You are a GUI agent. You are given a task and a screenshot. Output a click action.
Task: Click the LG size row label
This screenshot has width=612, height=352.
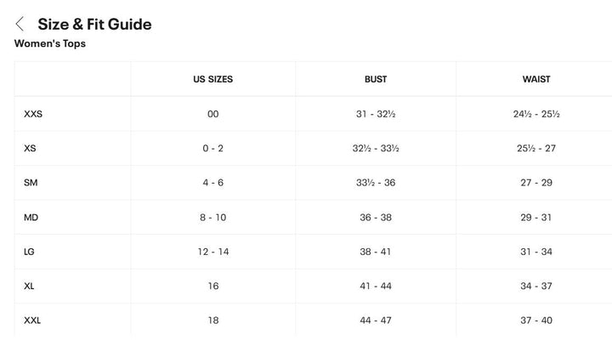[x=29, y=252]
